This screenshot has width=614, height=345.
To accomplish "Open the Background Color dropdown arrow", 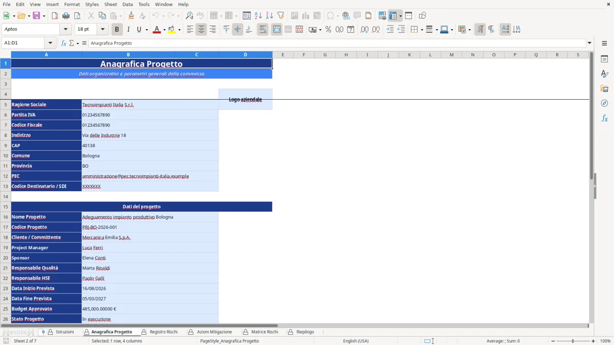I will [x=180, y=30].
